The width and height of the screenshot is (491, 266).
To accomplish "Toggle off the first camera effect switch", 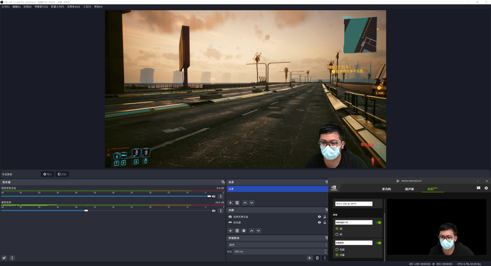I will point(378,222).
